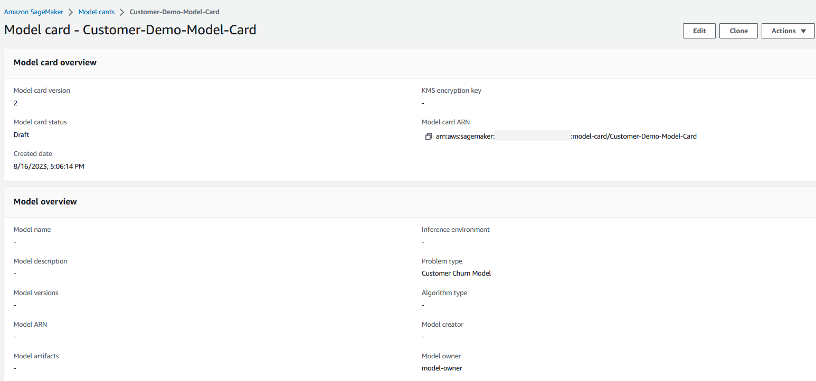Copy the Model card ARN with the copy icon
Screen dimensions: 816x381
[x=429, y=136]
